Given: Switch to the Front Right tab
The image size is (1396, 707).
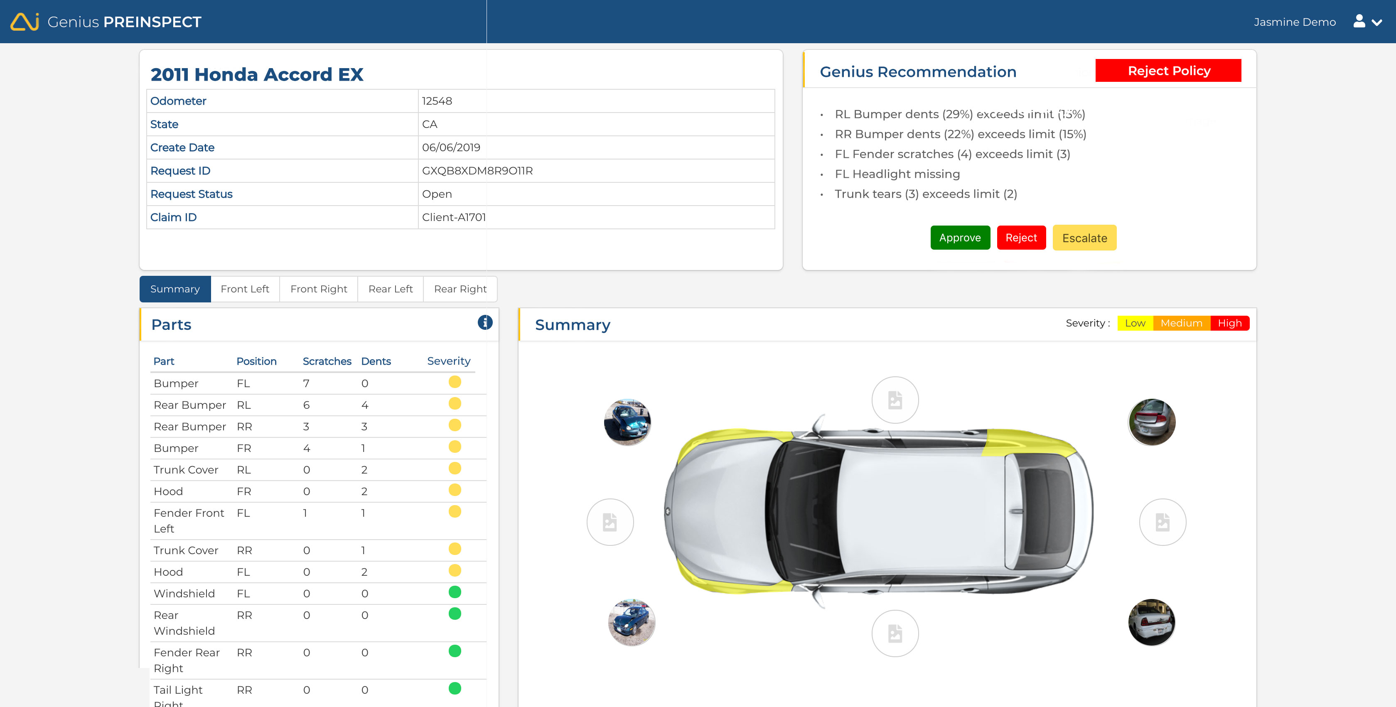Looking at the screenshot, I should click(319, 289).
